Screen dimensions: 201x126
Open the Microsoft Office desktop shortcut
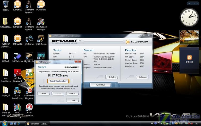pyautogui.click(x=29, y=76)
